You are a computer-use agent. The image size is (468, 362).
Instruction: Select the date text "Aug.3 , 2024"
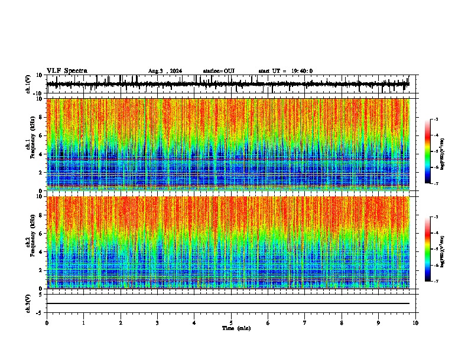click(x=165, y=71)
